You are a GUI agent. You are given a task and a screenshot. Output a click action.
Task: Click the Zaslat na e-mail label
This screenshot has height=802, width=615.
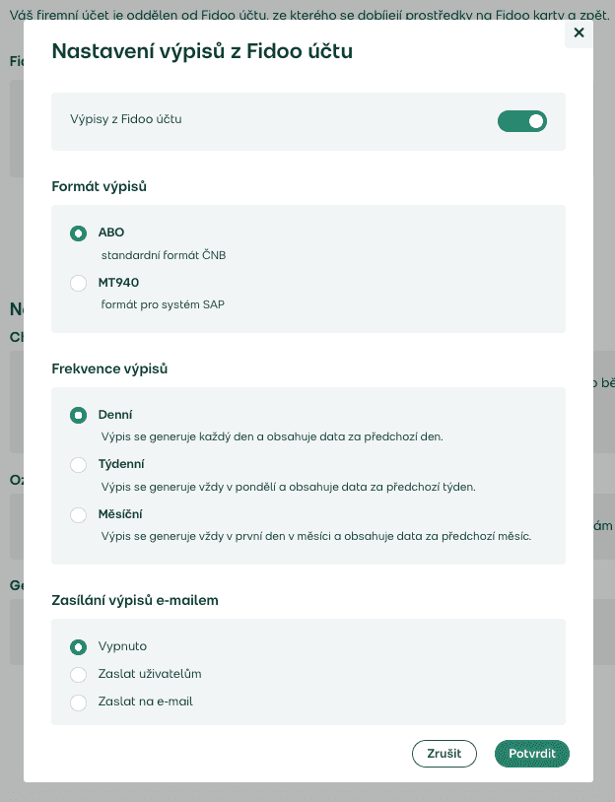[x=145, y=702]
